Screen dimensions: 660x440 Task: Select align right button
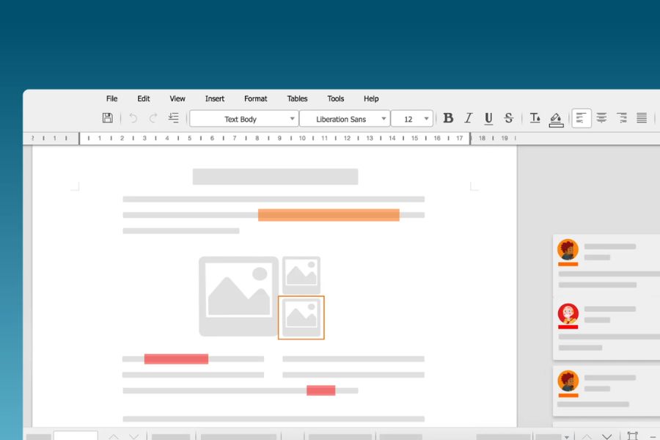pos(621,118)
